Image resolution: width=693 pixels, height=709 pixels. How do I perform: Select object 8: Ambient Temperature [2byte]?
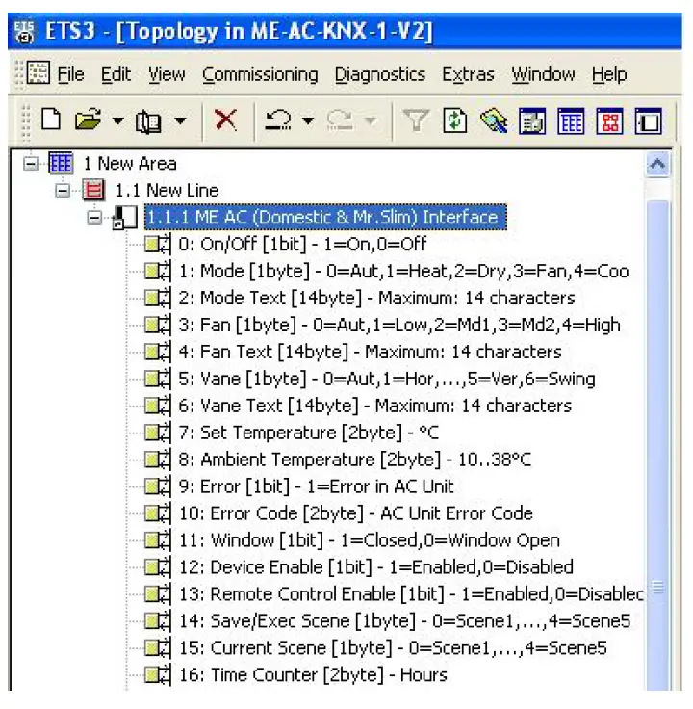(354, 460)
